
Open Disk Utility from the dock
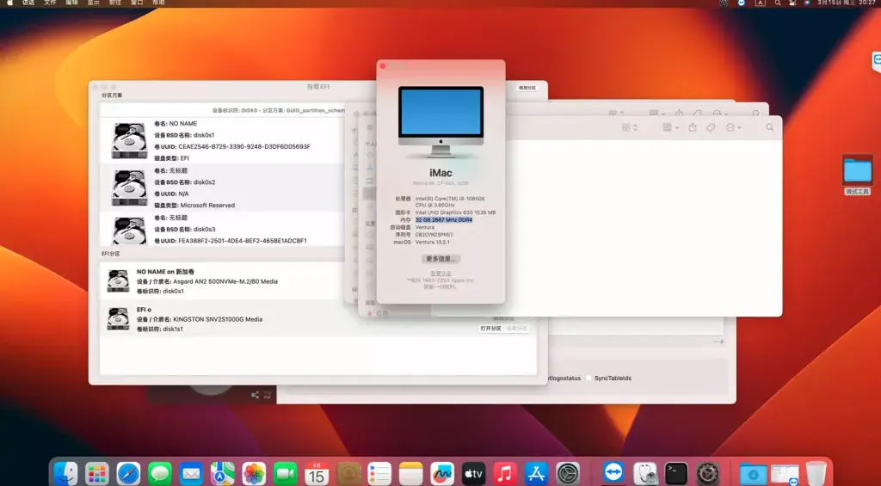(x=645, y=474)
